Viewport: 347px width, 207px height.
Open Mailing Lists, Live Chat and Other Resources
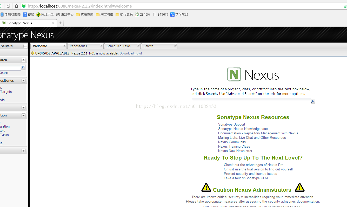(252, 137)
